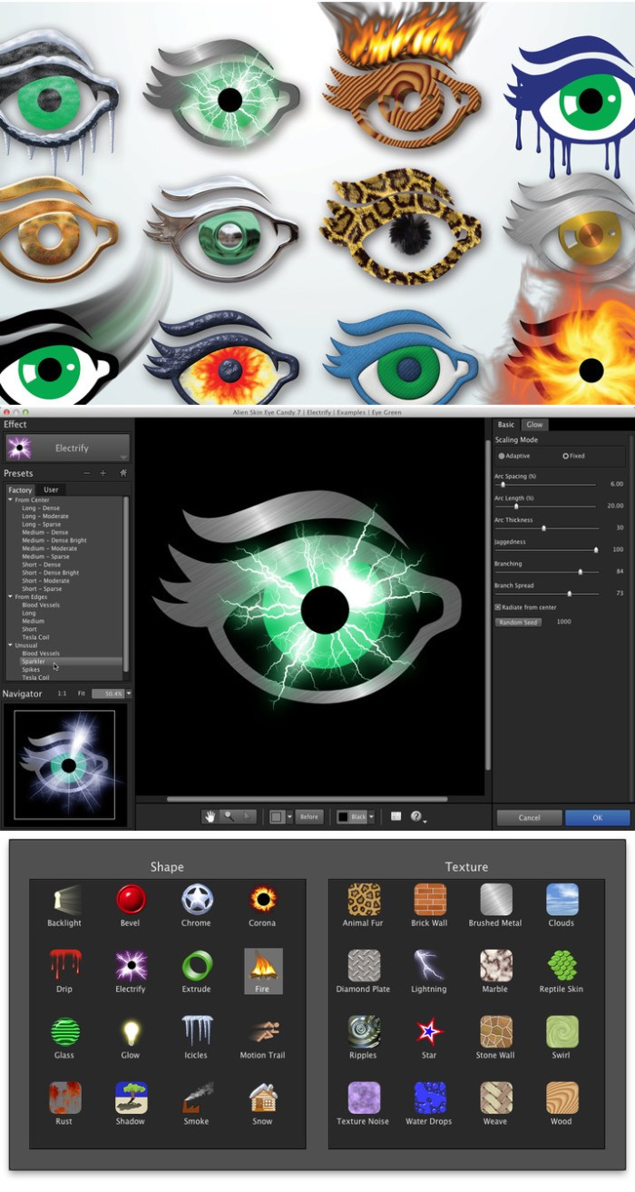Select the Corona effect icon
This screenshot has width=635, height=1192.
point(263,900)
